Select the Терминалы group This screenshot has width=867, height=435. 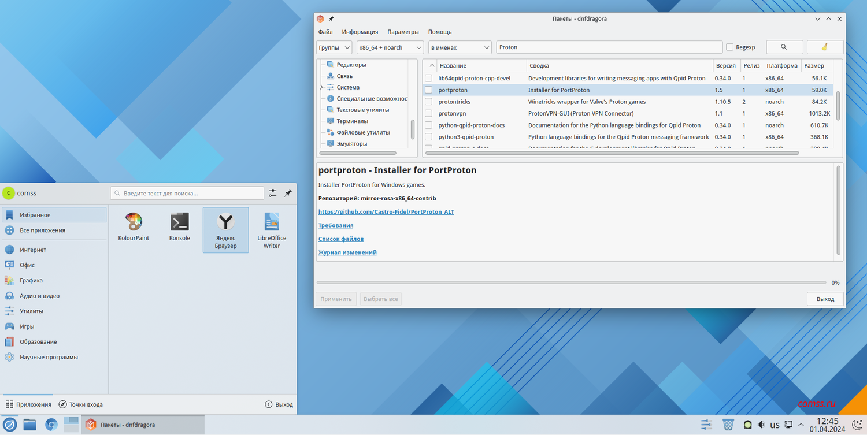point(352,121)
